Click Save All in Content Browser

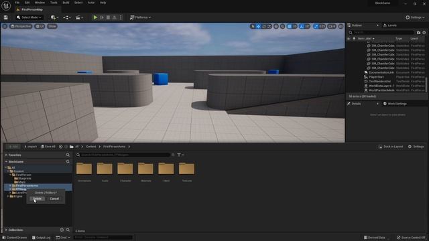[48, 147]
